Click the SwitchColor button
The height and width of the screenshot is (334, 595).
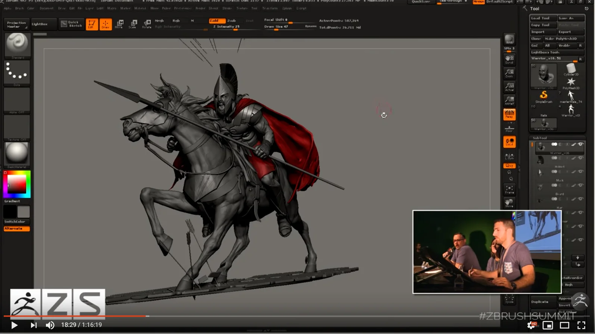(x=17, y=222)
